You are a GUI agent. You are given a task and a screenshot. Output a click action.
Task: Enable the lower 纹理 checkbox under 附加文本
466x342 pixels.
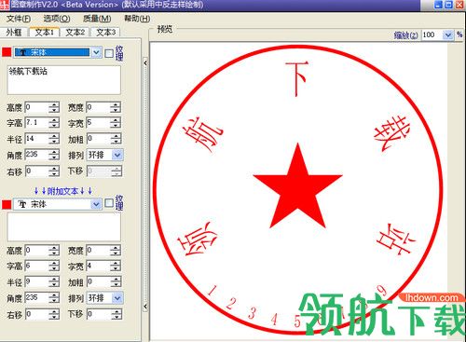click(109, 203)
